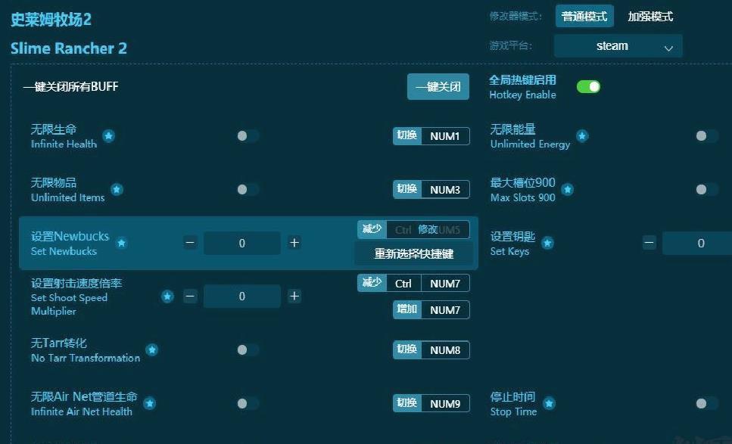Viewport: 732px width, 444px height.
Task: Decrease Shoot Speed Multiplier with minus button
Action: pyautogui.click(x=190, y=297)
